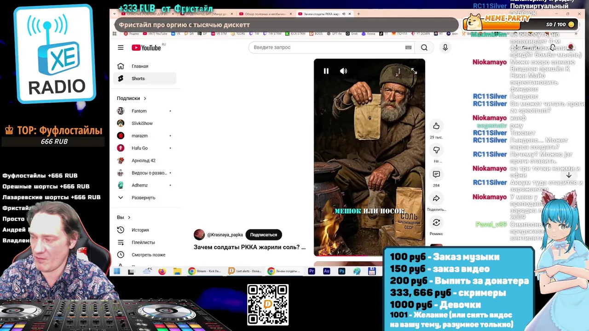Image resolution: width=589 pixels, height=331 pixels.
Task: Open the Алиса bookmark
Action: click(368, 34)
